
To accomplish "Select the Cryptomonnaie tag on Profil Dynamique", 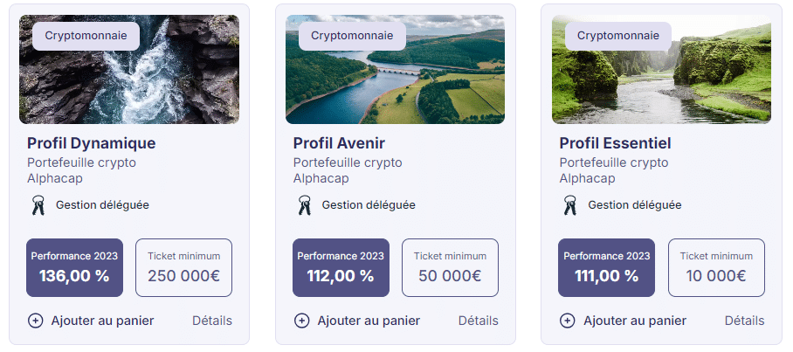I will coord(86,36).
